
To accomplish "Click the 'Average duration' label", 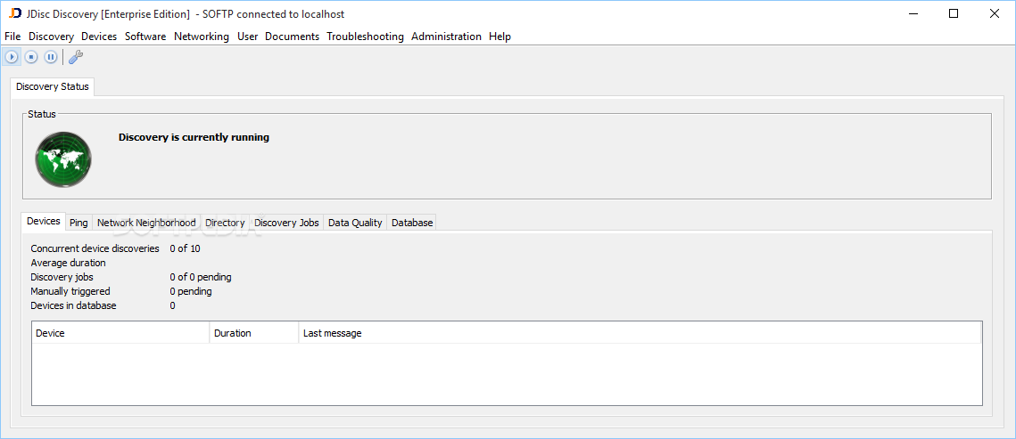I will (68, 263).
